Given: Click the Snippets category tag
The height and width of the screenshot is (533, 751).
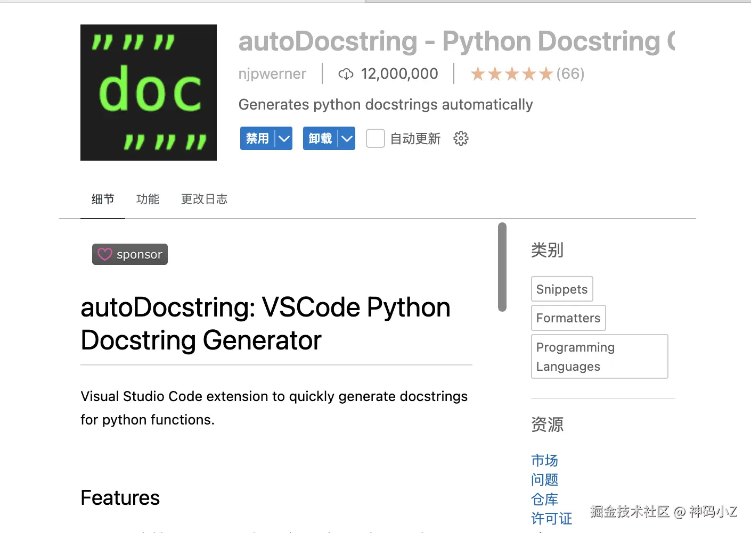Looking at the screenshot, I should (x=562, y=289).
